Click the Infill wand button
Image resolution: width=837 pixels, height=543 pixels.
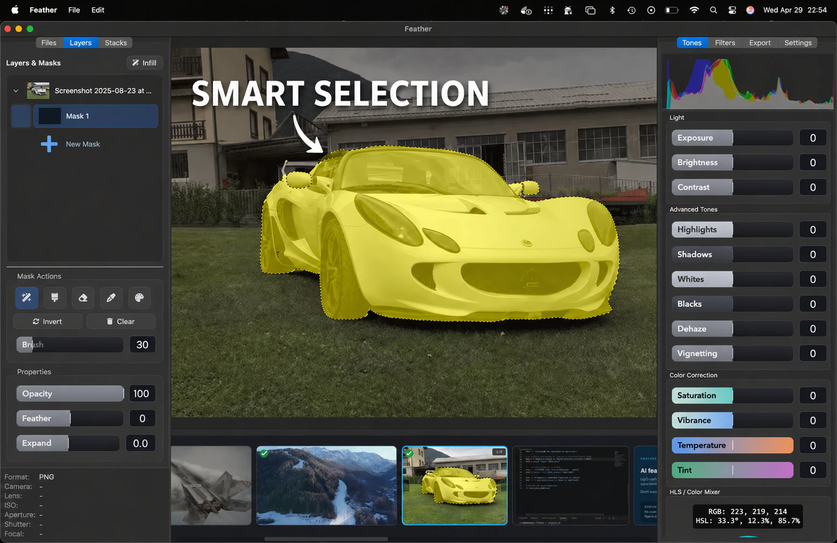tap(144, 63)
